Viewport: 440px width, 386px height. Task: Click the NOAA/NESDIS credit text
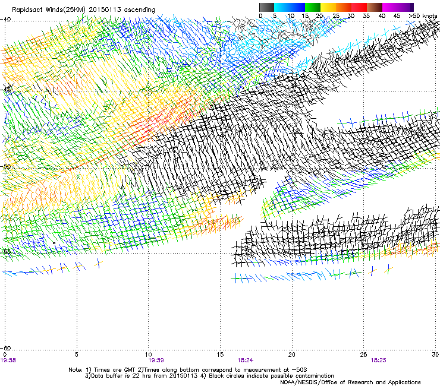pos(350,382)
